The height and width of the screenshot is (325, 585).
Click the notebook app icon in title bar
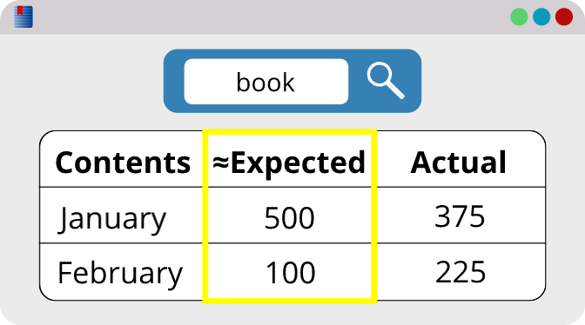pos(24,17)
